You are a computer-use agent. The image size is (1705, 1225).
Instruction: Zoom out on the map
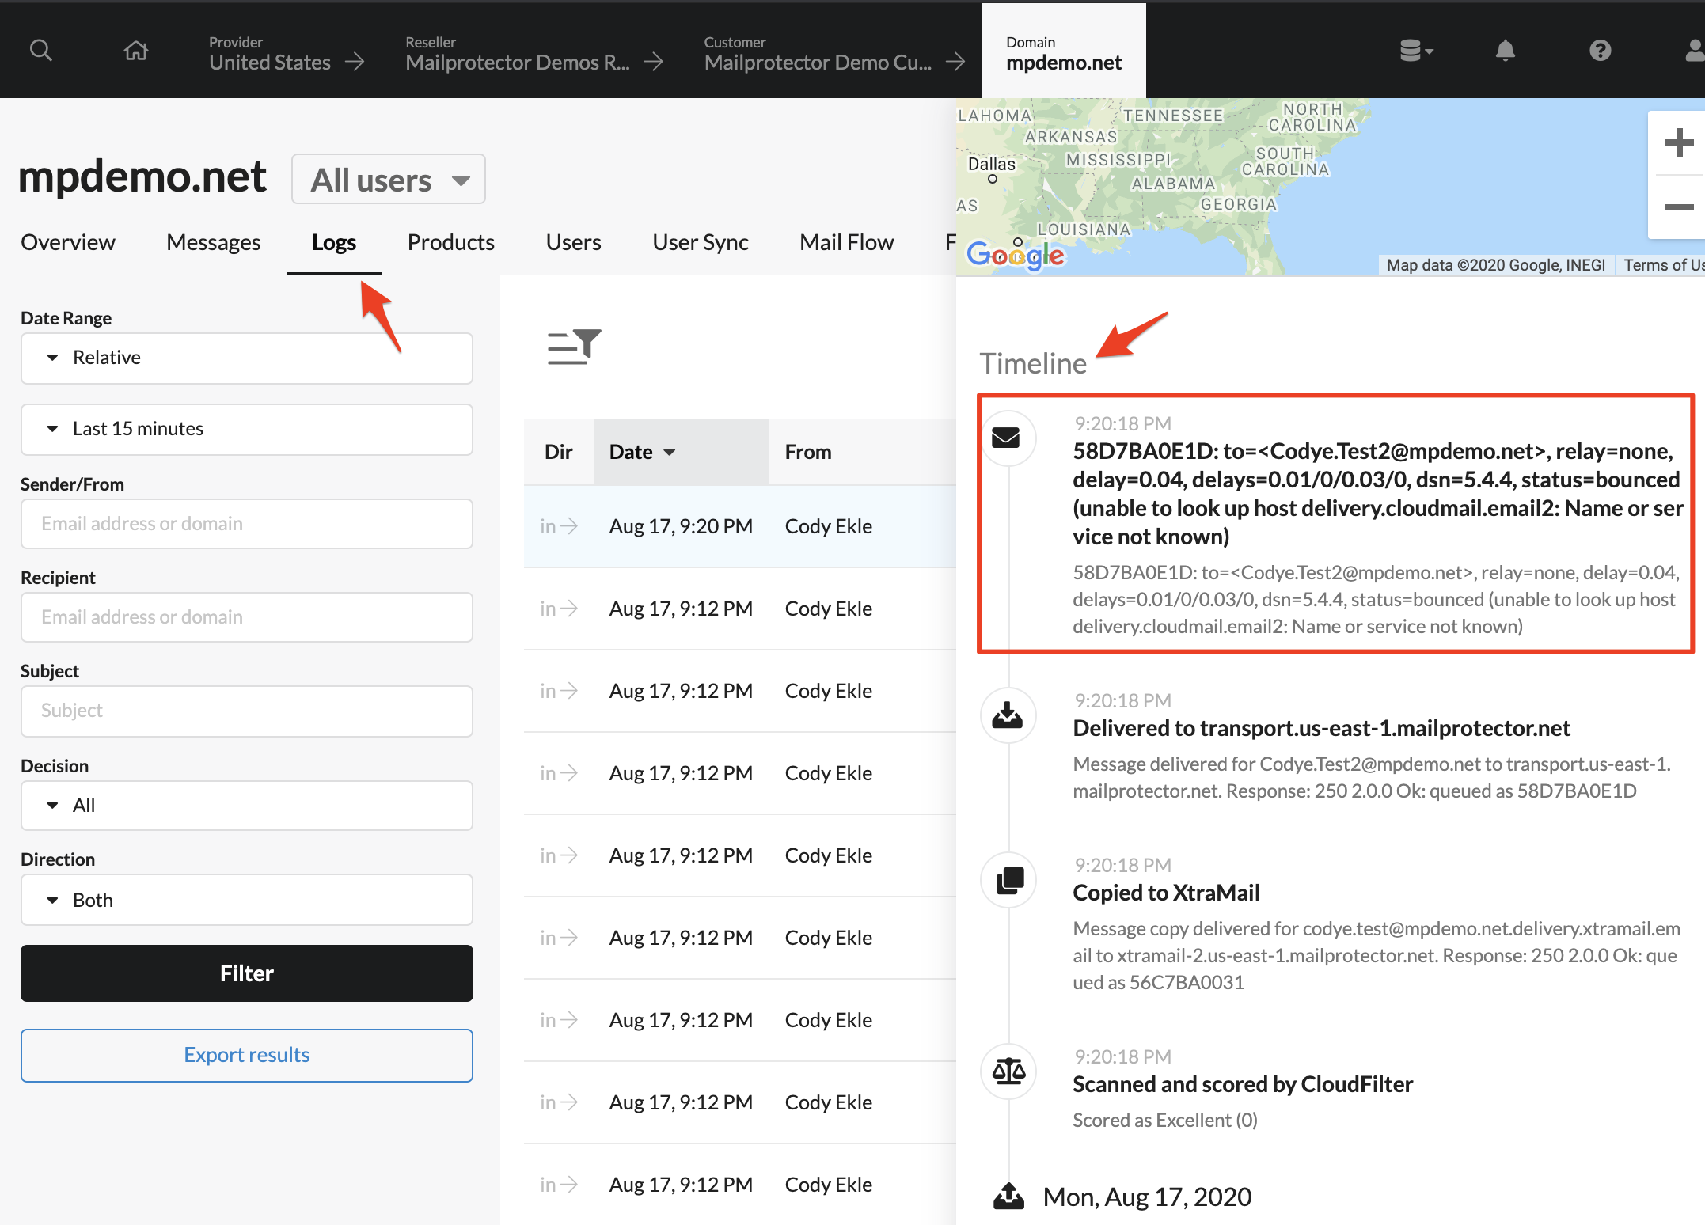[x=1678, y=207]
